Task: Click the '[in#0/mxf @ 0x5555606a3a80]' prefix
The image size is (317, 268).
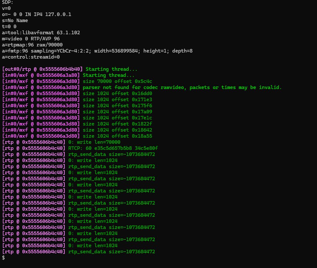Action: click(41, 75)
